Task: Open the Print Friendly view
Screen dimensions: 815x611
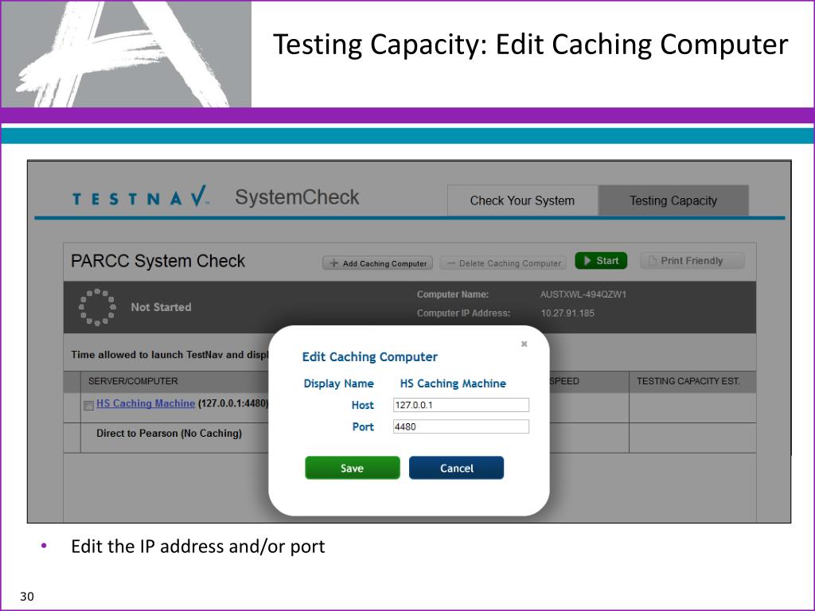Action: coord(692,261)
